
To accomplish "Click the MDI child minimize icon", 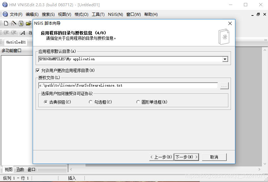I will pos(252,15).
